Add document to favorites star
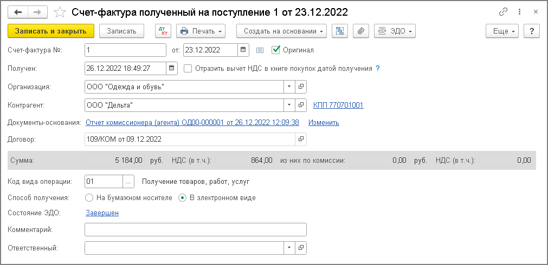This screenshot has height=265, width=548. click(61, 12)
